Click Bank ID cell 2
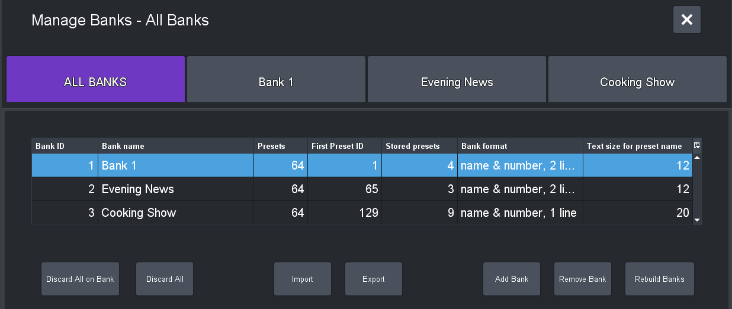732x309 pixels. tap(65, 189)
